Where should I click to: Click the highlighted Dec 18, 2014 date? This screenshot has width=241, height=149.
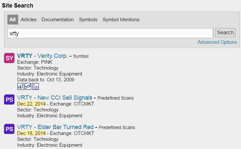click(31, 133)
